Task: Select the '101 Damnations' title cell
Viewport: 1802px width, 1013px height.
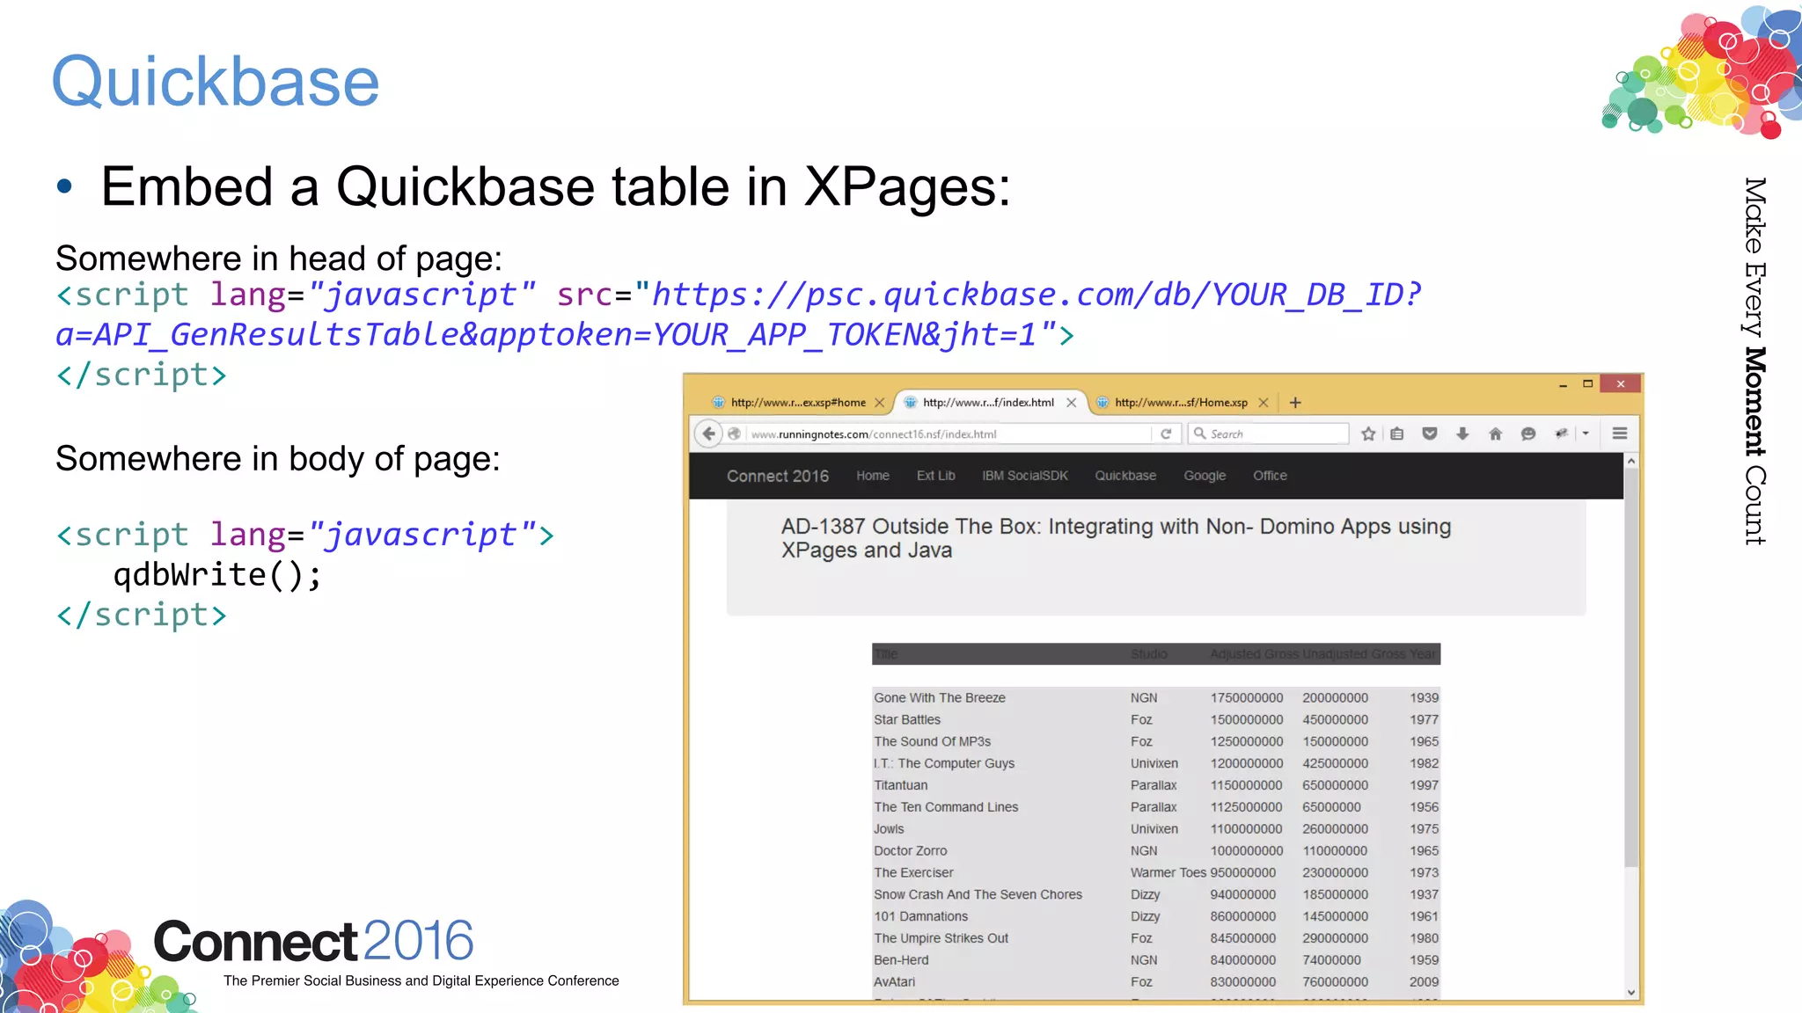Action: click(920, 916)
